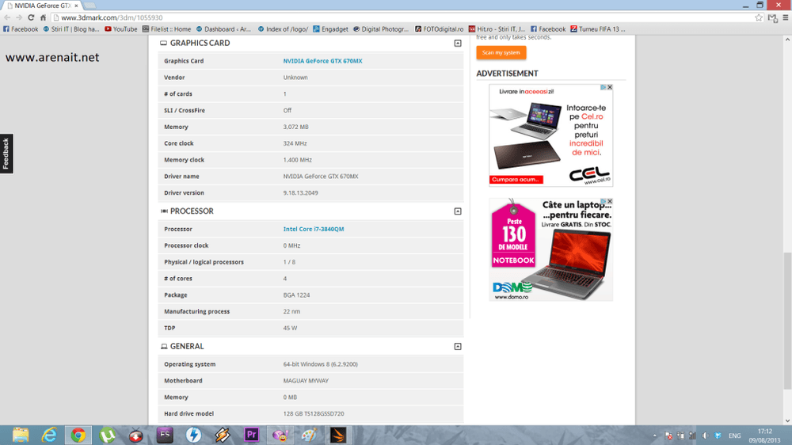Viewport: 792px width, 445px height.
Task: Show hidden system tray icons
Action: click(655, 435)
